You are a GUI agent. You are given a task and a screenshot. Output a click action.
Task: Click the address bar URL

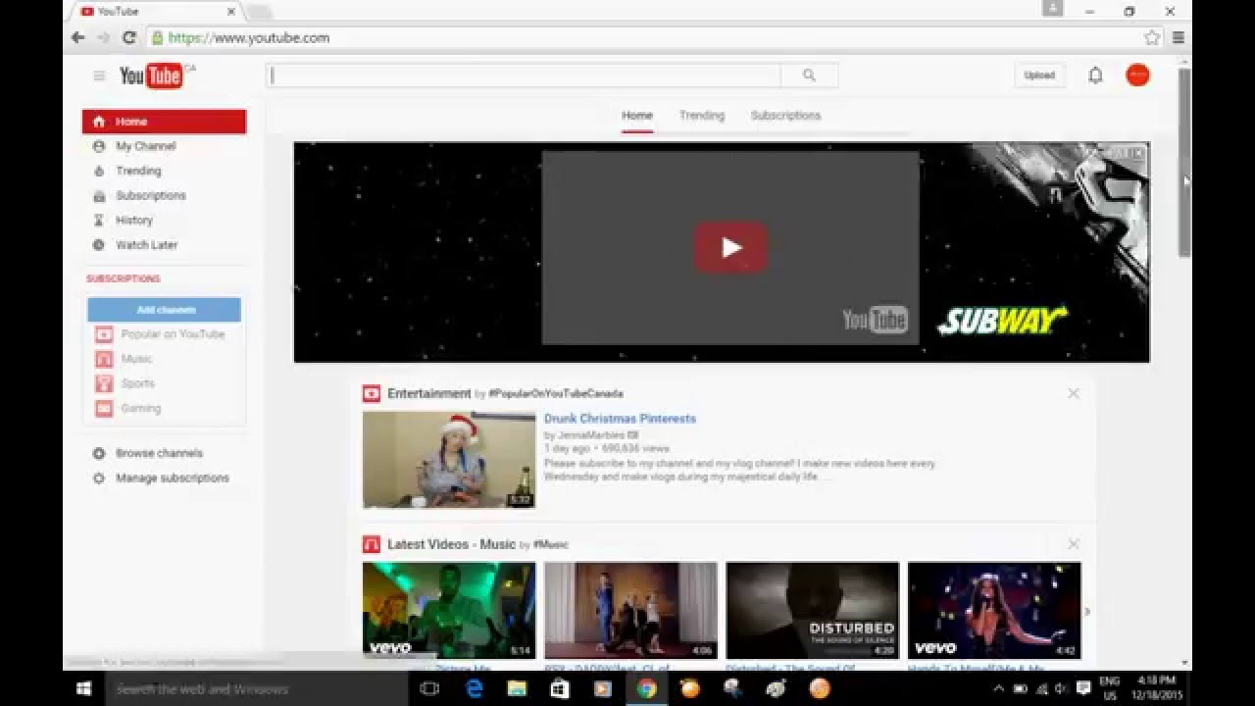click(249, 38)
